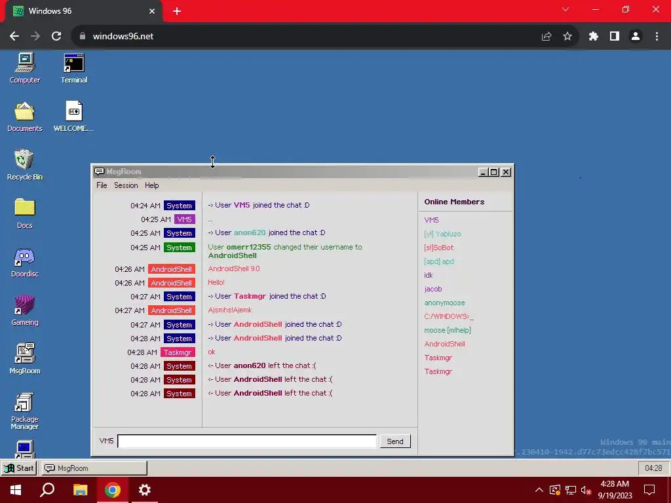Image resolution: width=671 pixels, height=503 pixels.
Task: Select [s!]SoBot in Online Members
Action: point(438,248)
